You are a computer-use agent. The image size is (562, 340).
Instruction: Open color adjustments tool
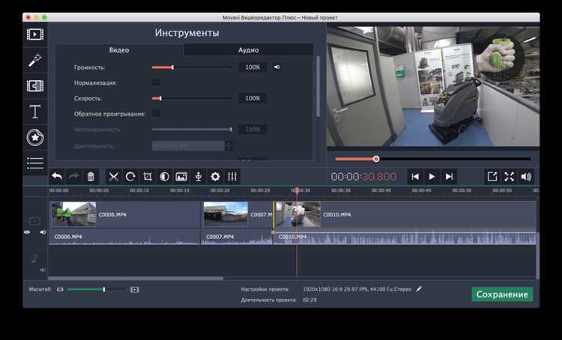point(165,176)
